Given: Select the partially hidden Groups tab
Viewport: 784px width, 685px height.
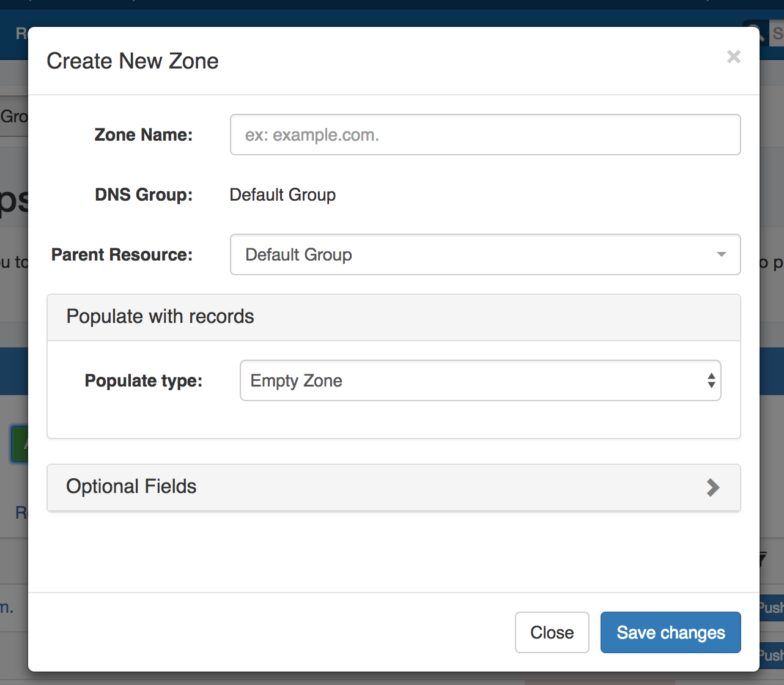Looking at the screenshot, I should tap(13, 116).
